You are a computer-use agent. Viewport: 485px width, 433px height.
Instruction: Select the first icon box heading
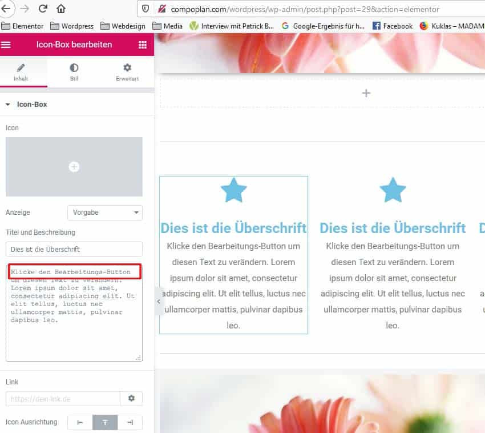(233, 228)
